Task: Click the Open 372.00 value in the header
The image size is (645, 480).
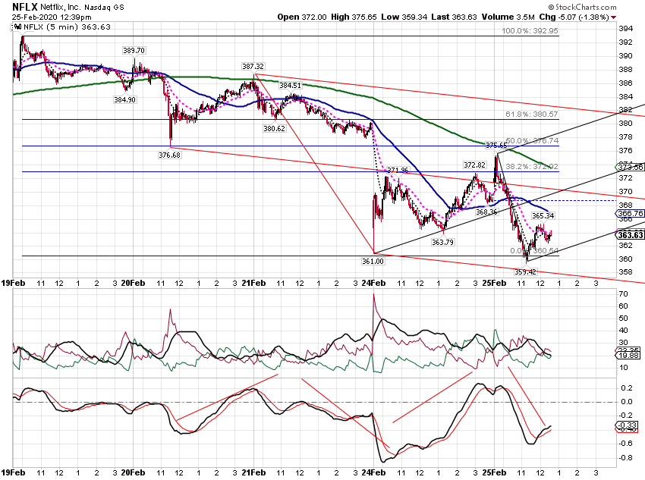Action: (302, 17)
